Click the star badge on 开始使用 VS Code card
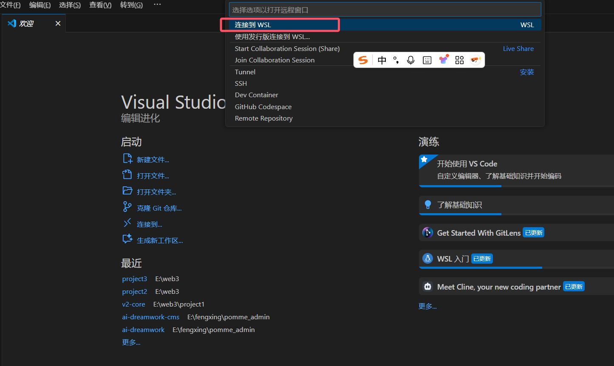 tap(424, 159)
